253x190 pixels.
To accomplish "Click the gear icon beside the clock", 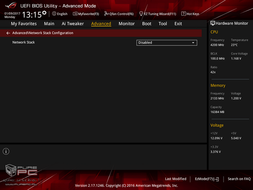I will pyautogui.click(x=44, y=13).
